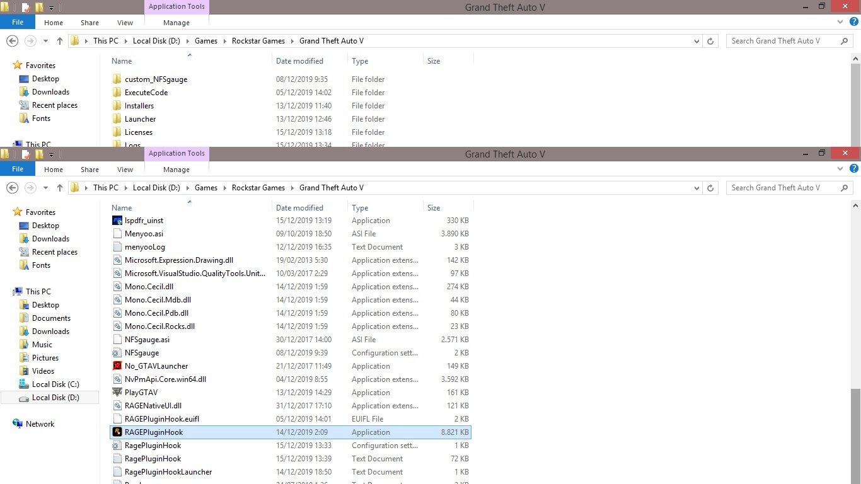Switch to View tab in front window

point(125,170)
